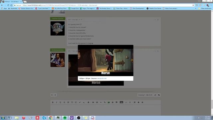This screenshot has width=213, height=120.
Task: Open editor settings gear icon
Action: 138,102
